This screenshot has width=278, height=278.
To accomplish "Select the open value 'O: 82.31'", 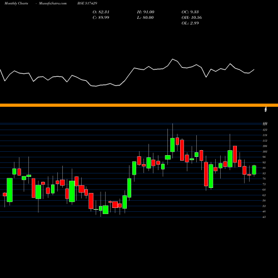I will pos(101,12).
